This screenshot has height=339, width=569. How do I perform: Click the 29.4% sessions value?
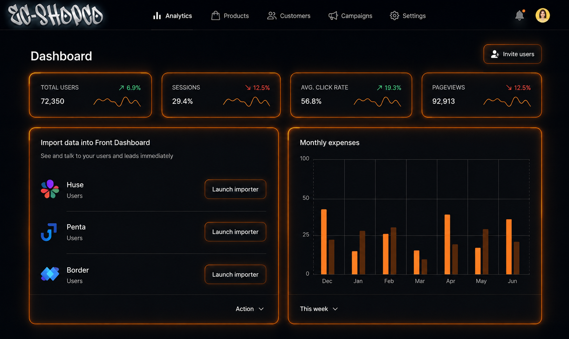(183, 101)
